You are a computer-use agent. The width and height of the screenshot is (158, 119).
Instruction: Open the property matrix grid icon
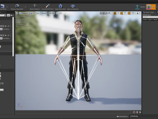9,15
